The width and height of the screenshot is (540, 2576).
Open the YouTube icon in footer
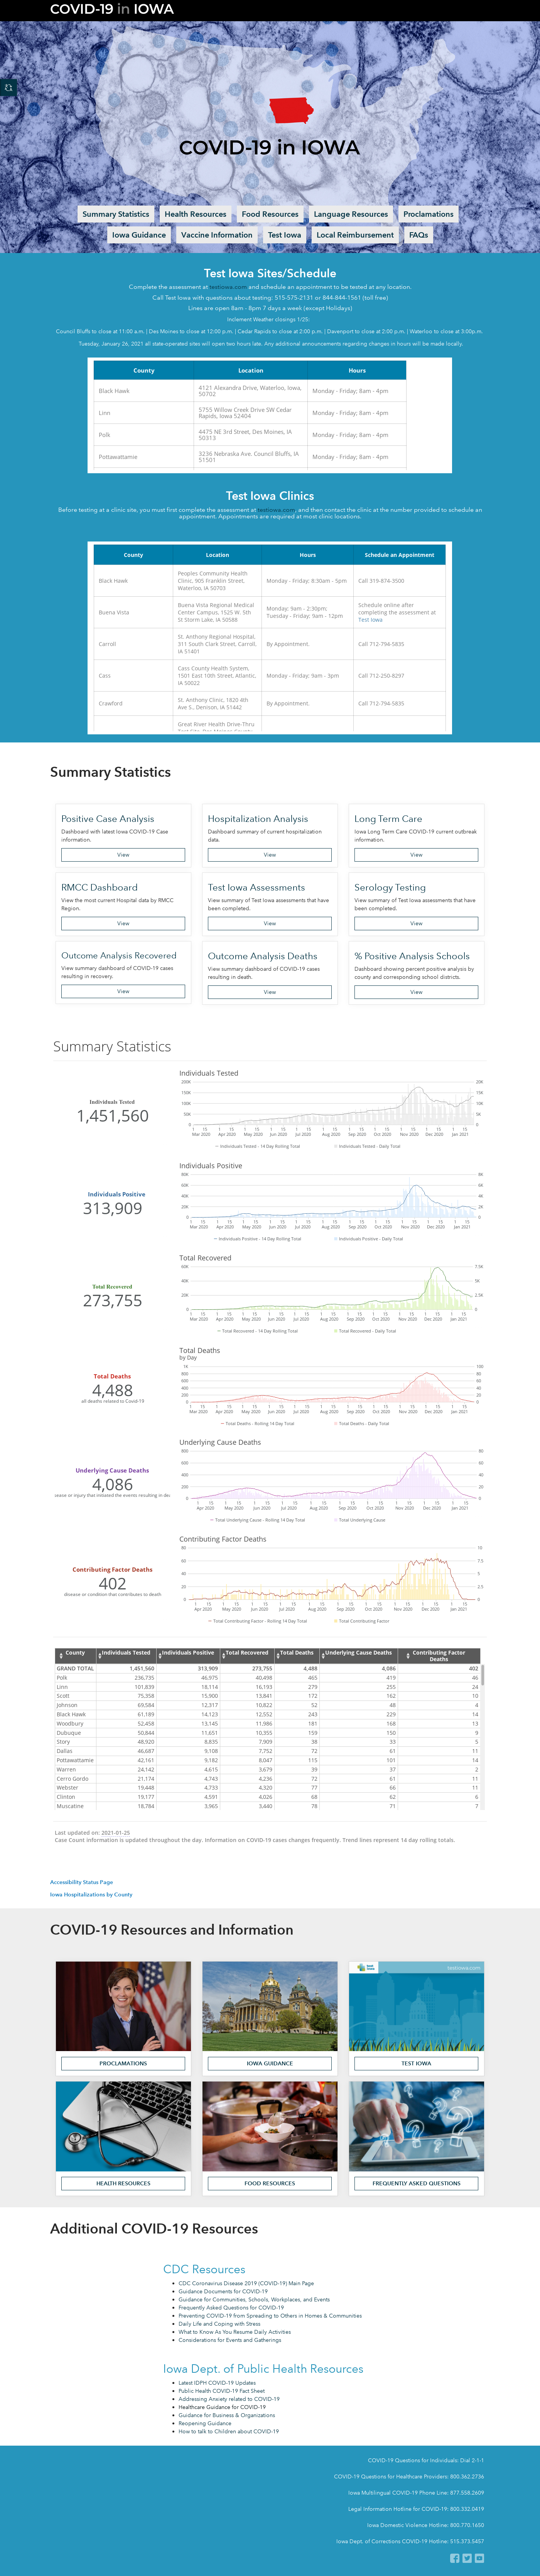click(479, 2558)
